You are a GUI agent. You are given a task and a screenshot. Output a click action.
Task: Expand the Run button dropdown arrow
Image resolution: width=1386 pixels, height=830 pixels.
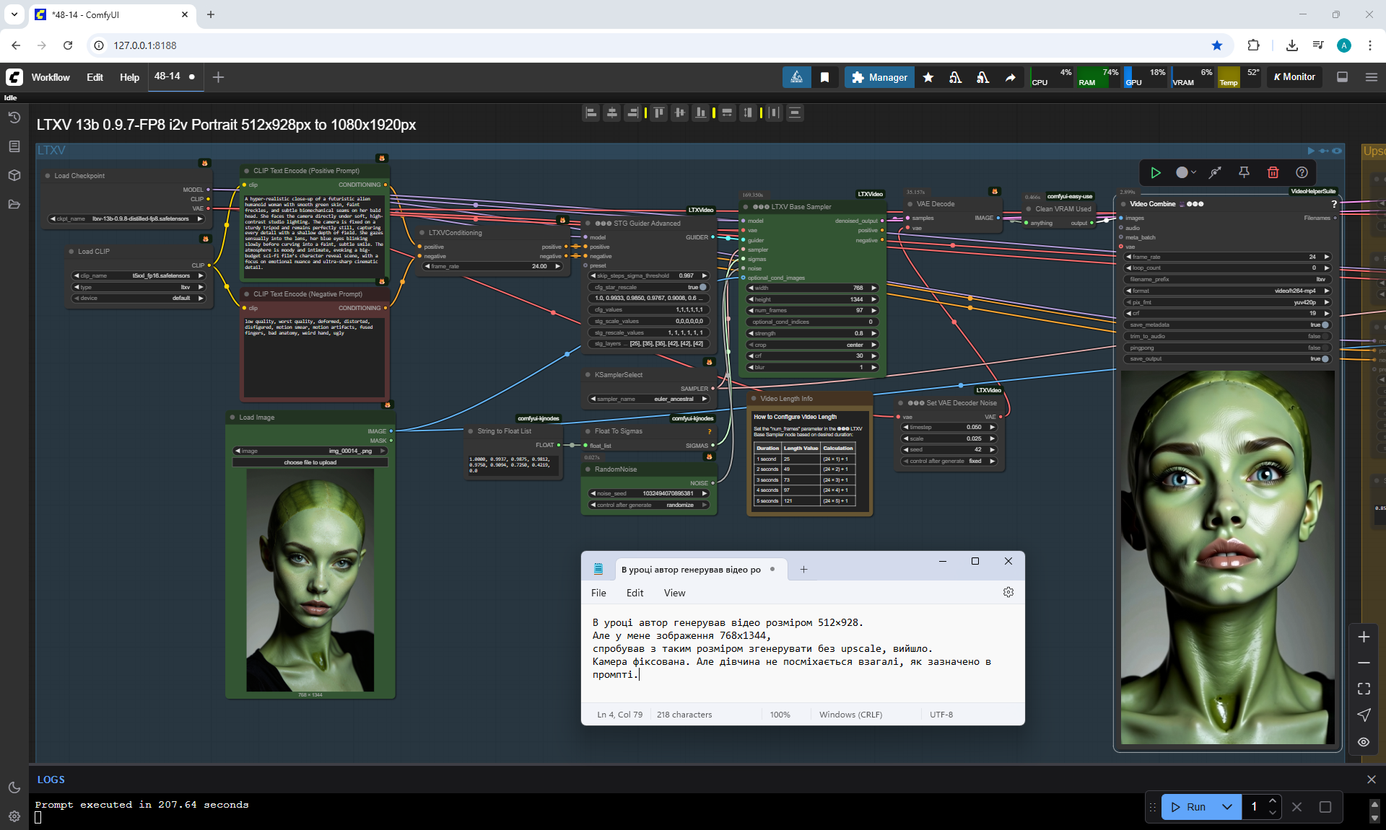coord(1227,807)
